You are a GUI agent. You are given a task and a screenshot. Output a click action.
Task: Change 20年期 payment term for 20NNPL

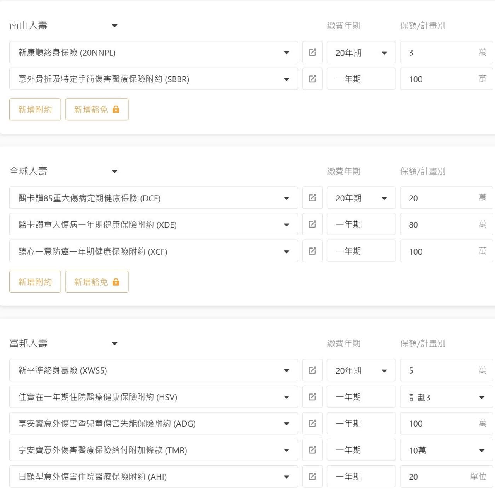coord(361,52)
